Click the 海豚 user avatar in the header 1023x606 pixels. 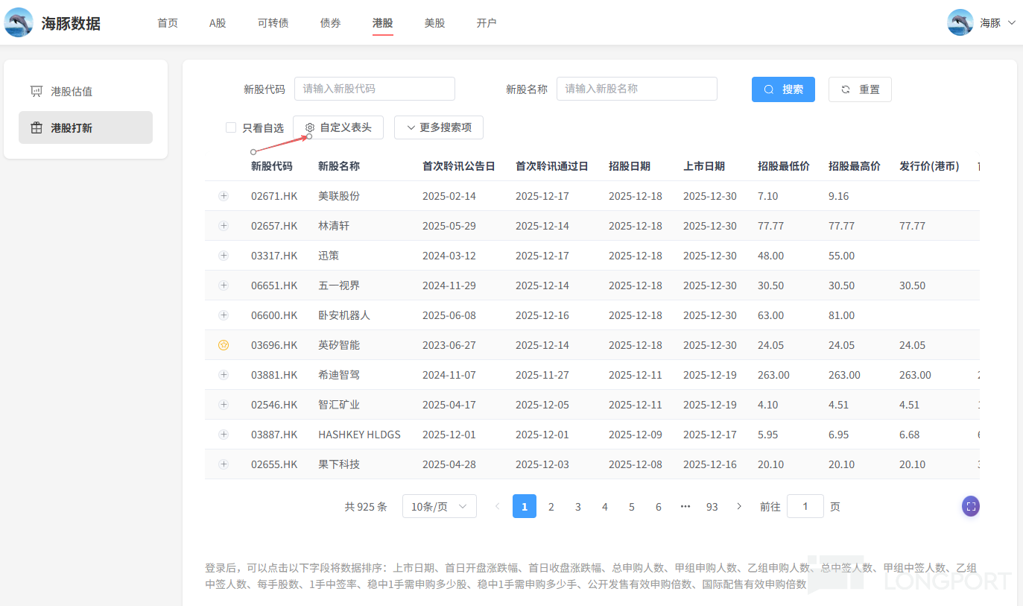960,22
